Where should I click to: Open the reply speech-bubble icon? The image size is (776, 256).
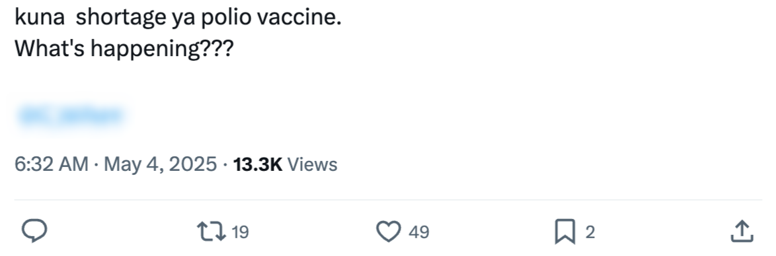[34, 231]
